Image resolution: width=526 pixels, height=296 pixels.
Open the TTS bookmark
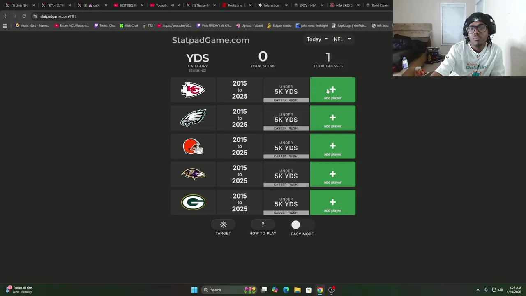tap(148, 25)
